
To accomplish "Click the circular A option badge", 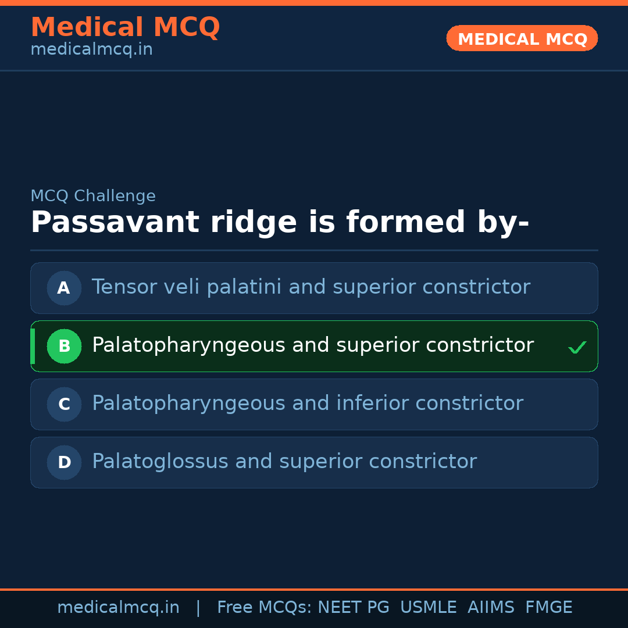I will 64,288.
